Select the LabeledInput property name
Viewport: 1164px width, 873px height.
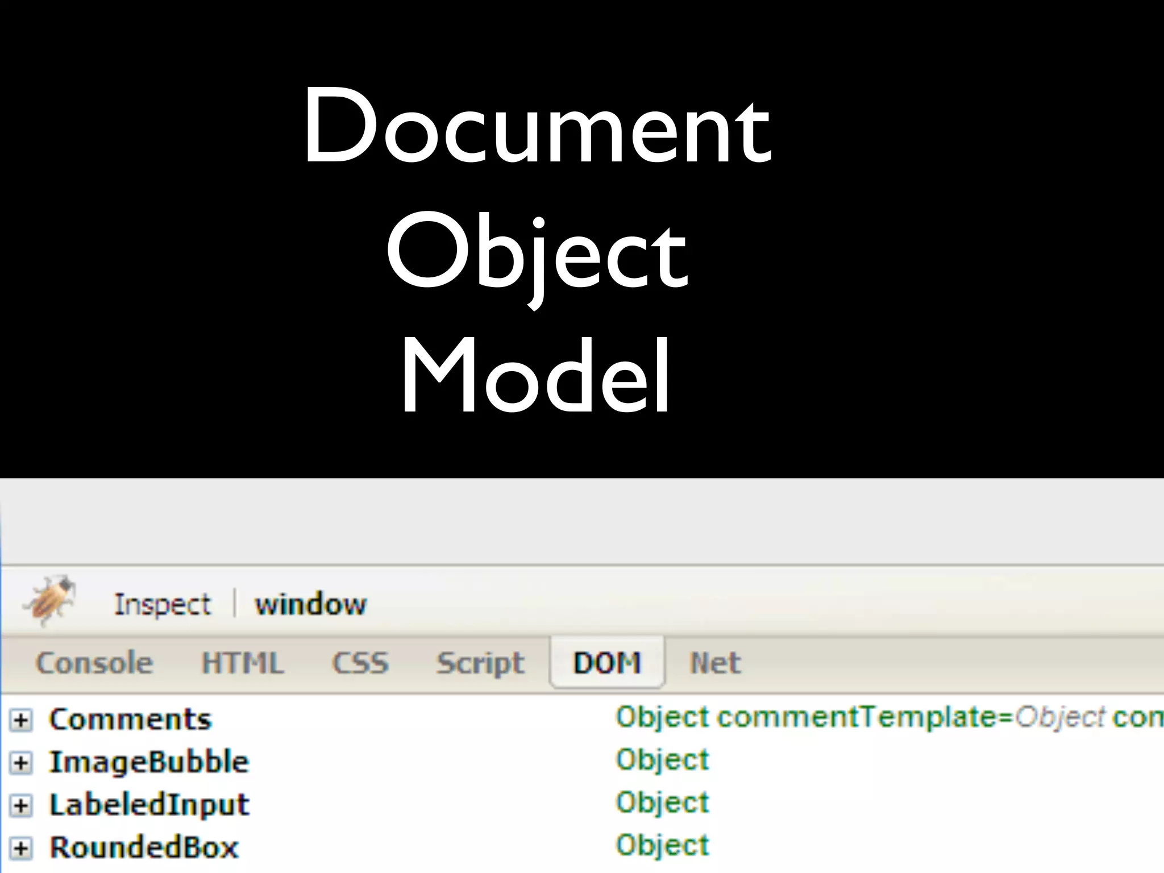[149, 805]
